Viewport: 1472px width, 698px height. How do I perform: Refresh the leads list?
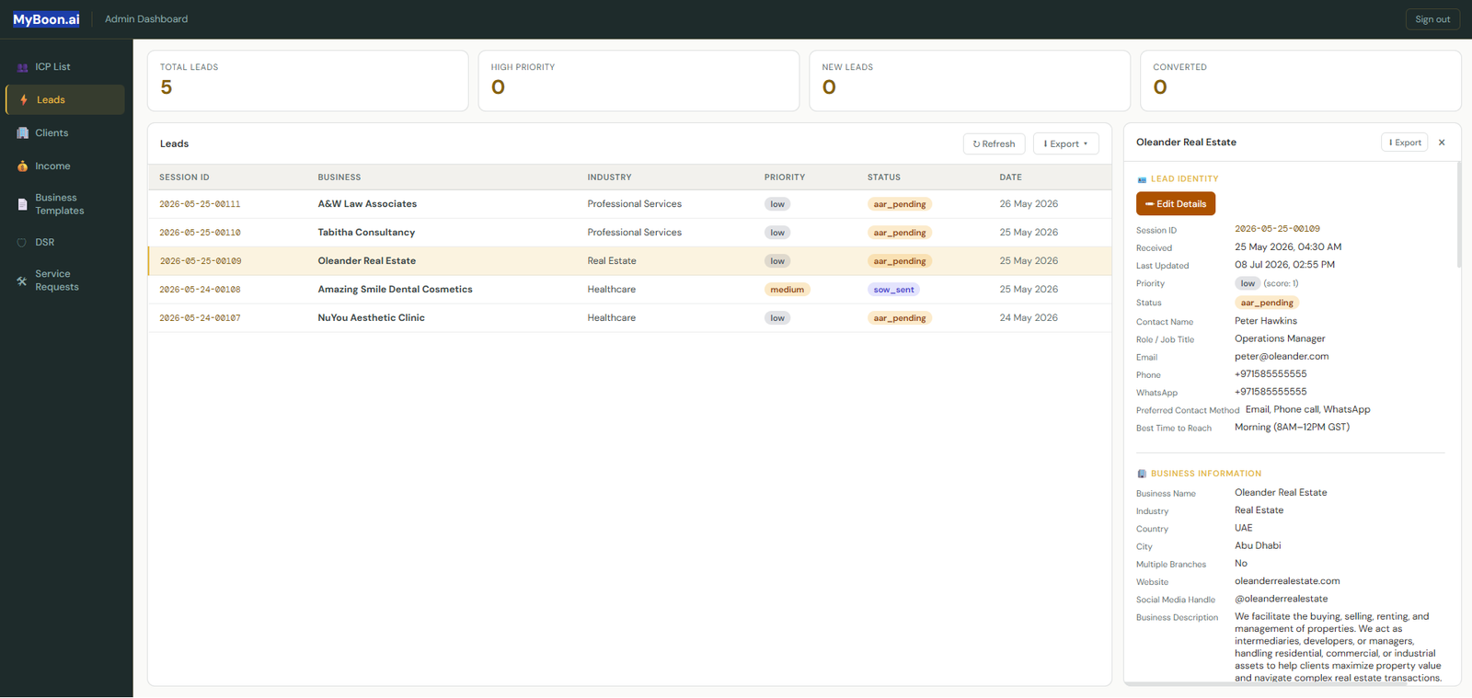tap(995, 144)
